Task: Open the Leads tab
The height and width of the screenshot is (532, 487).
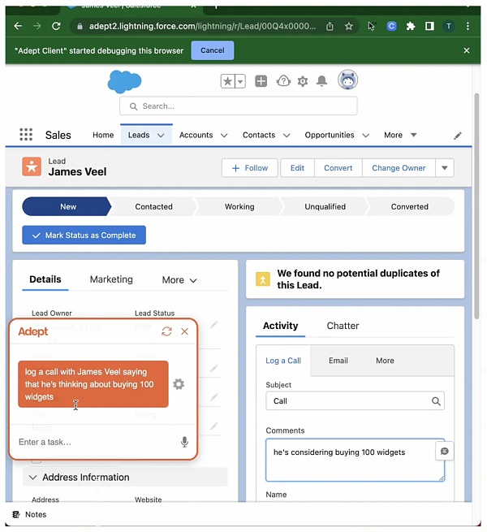Action: [x=139, y=135]
